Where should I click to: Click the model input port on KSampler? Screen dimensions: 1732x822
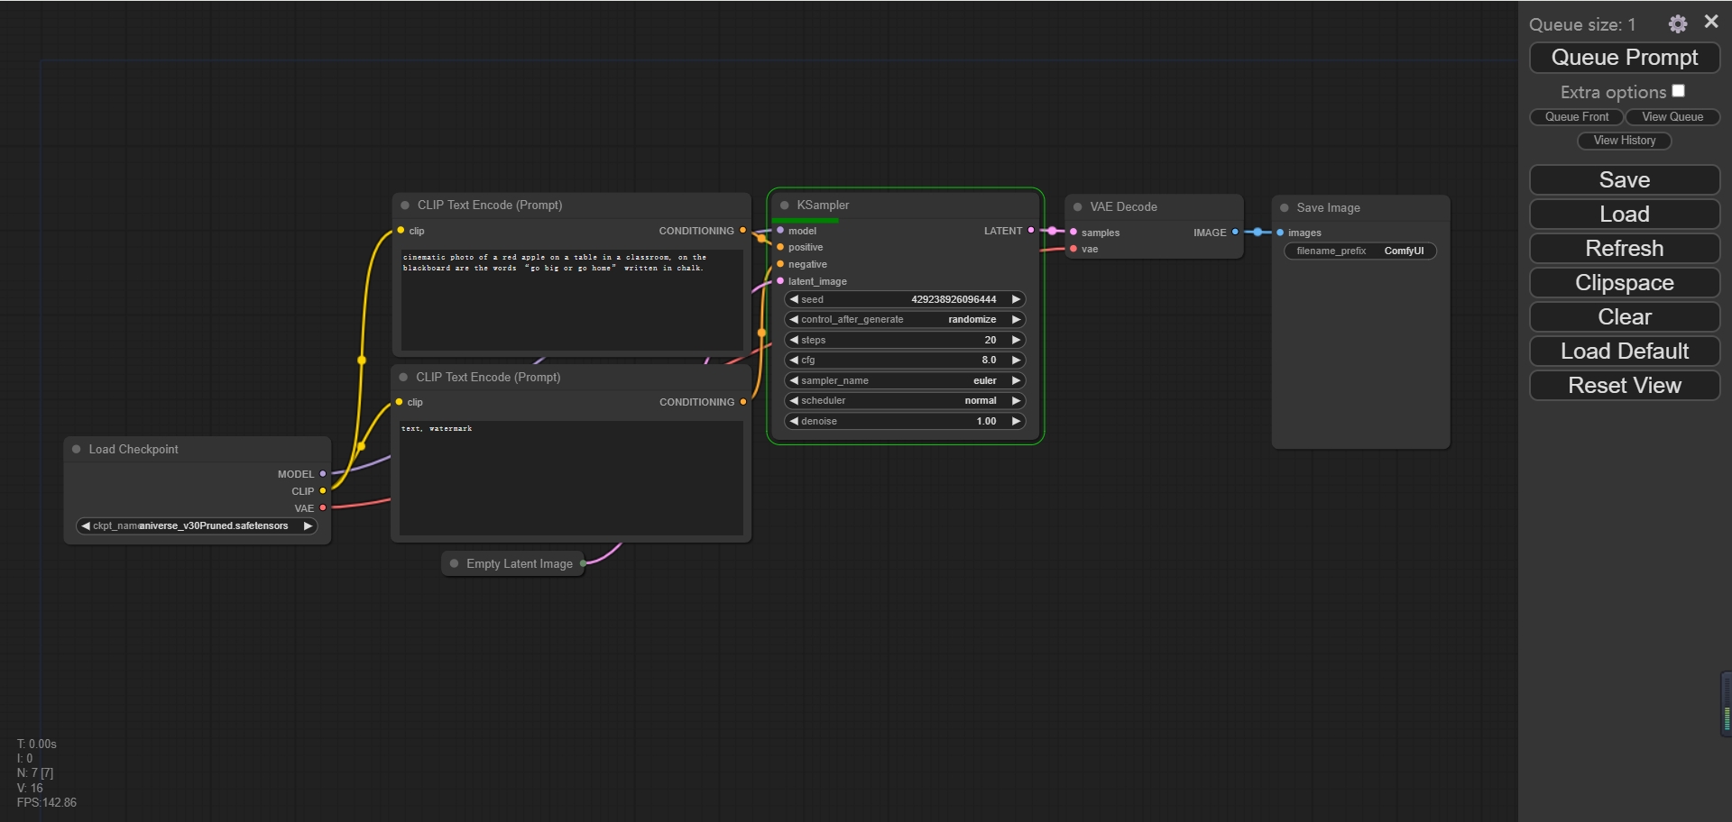(x=780, y=231)
